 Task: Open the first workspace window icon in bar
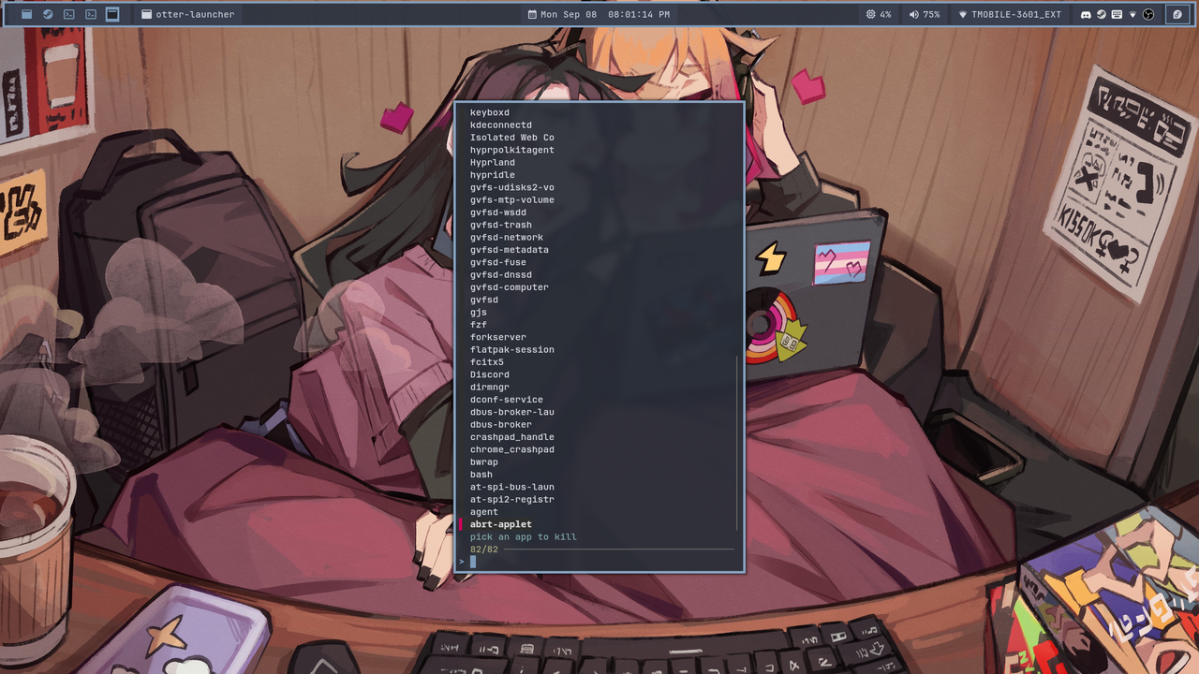26,14
